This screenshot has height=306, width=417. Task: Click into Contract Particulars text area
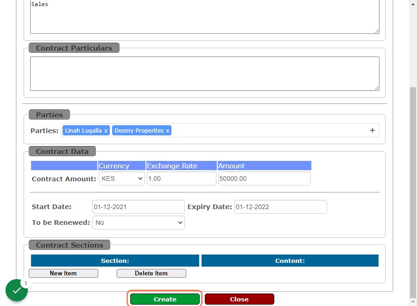pyautogui.click(x=205, y=74)
